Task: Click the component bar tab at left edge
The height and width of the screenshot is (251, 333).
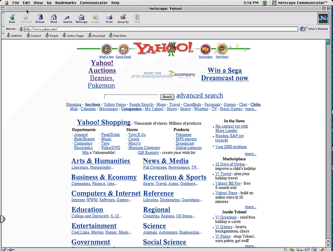Action: click(3, 219)
